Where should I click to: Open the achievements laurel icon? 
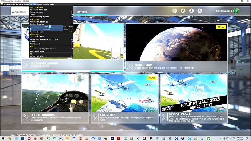pyautogui.click(x=175, y=11)
